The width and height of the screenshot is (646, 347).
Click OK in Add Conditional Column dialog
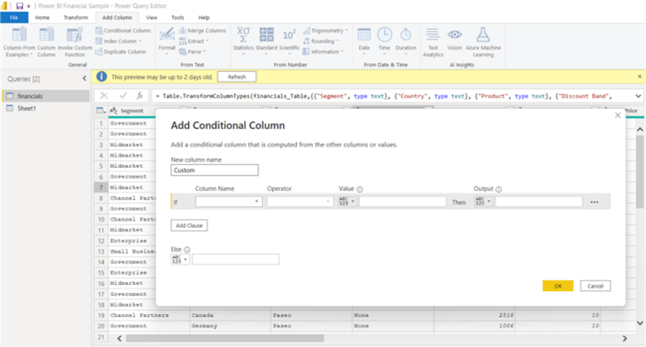[x=558, y=286]
